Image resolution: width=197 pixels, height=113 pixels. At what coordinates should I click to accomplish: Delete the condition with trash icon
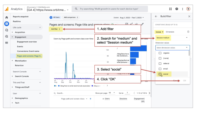(x=188, y=32)
